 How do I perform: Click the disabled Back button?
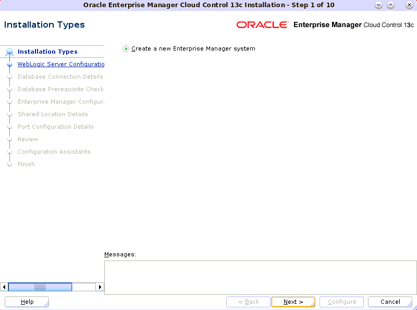[x=248, y=302]
